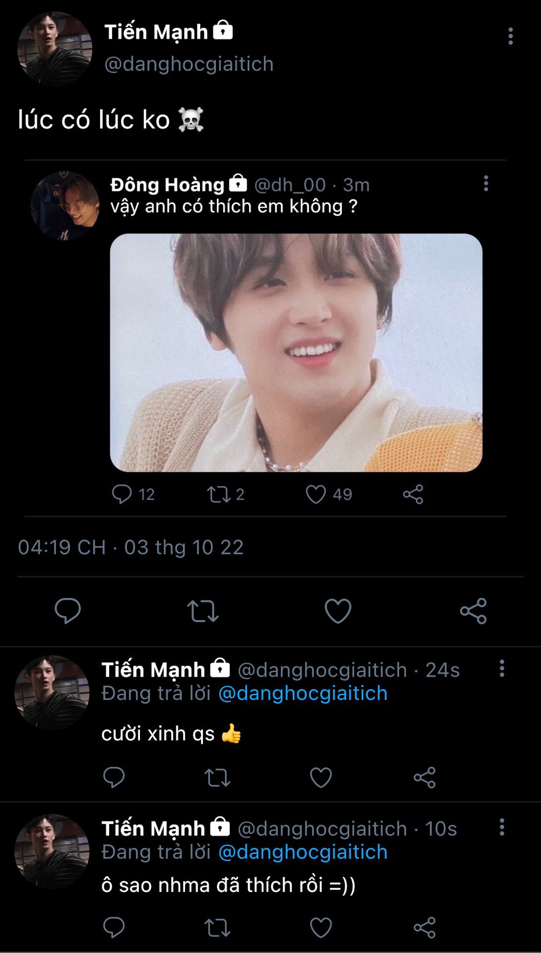Open Đông Hoàng's profile from the @dh_00 handle

click(x=290, y=185)
